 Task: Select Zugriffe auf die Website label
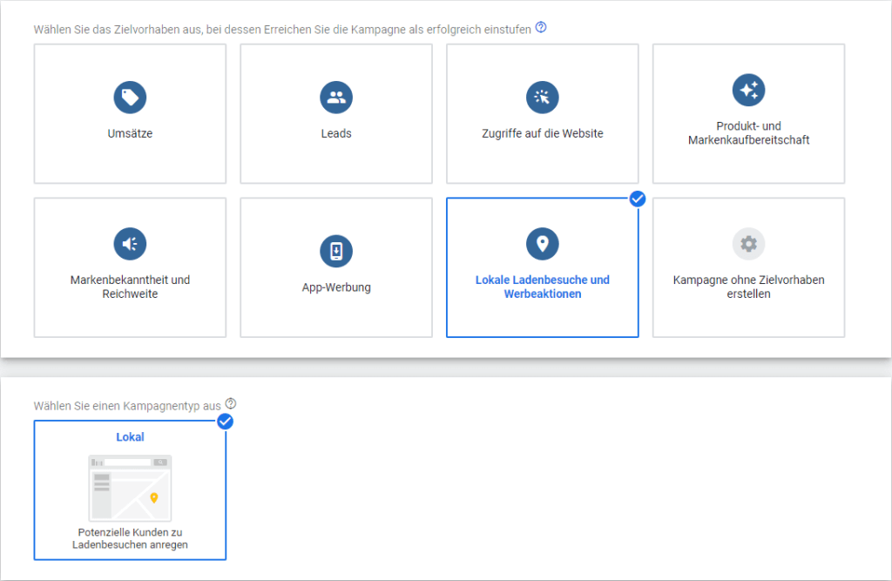542,133
